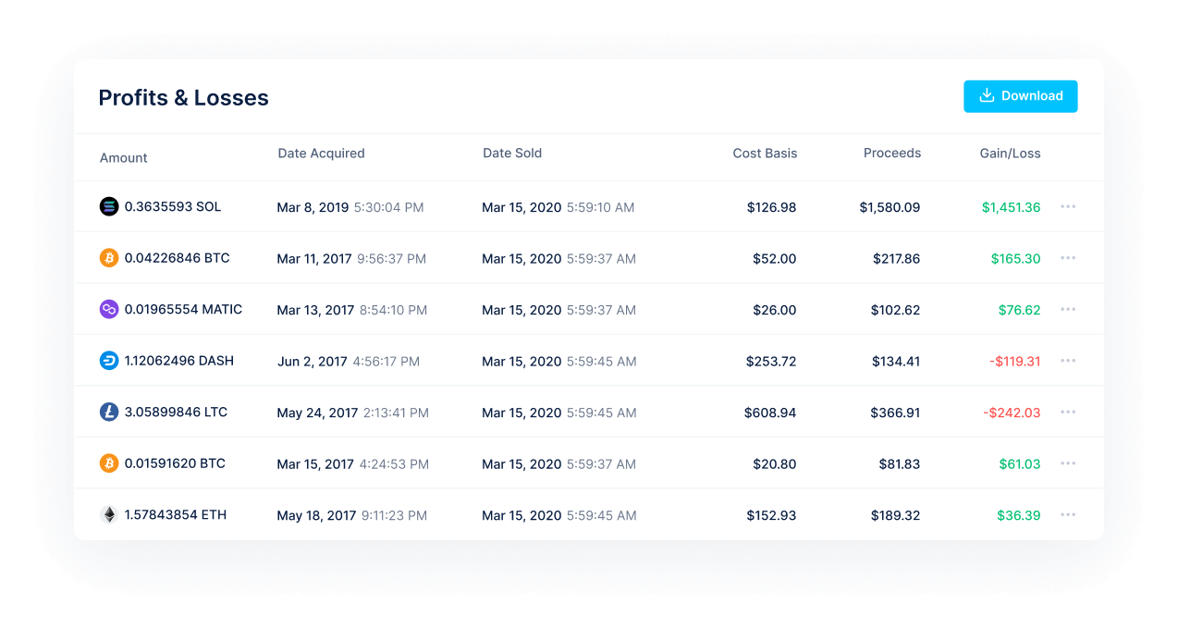Click the Litecoin coin icon
This screenshot has width=1178, height=629.
click(109, 412)
